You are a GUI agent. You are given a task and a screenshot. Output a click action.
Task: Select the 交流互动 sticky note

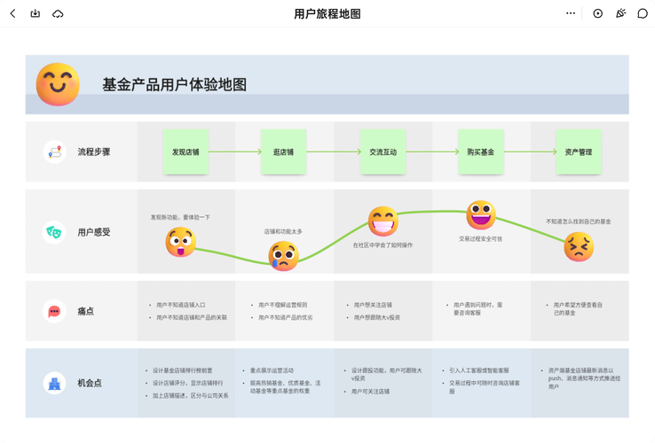point(383,152)
